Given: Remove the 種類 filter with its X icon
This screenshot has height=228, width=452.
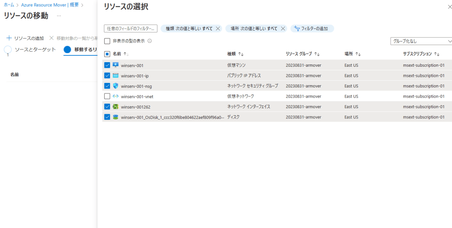Looking at the screenshot, I should coord(218,29).
